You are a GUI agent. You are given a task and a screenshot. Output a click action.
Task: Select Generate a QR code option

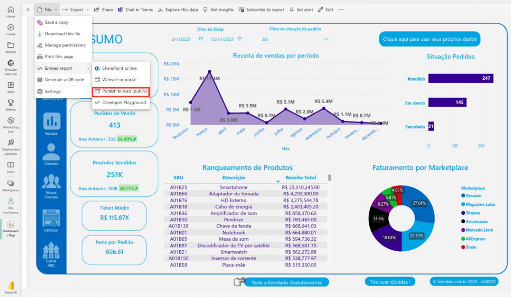coord(64,80)
